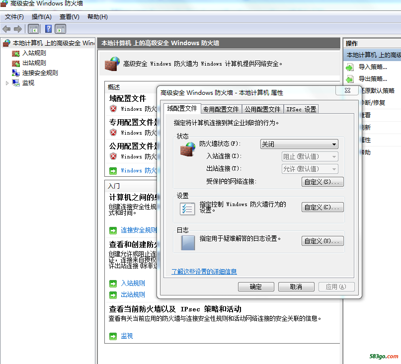Toggle the show/hide action pane toolbar icon
401x364 pixels.
(x=61, y=29)
